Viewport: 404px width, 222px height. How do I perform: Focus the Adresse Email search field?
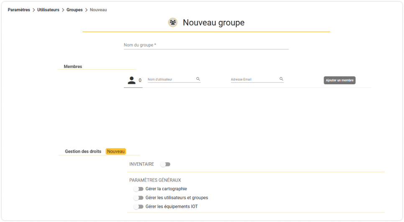[257, 79]
